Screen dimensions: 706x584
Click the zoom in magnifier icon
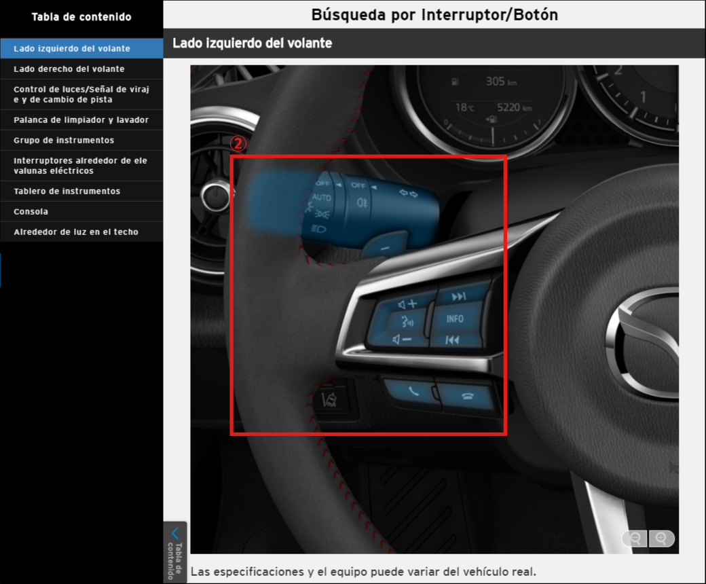tap(662, 539)
